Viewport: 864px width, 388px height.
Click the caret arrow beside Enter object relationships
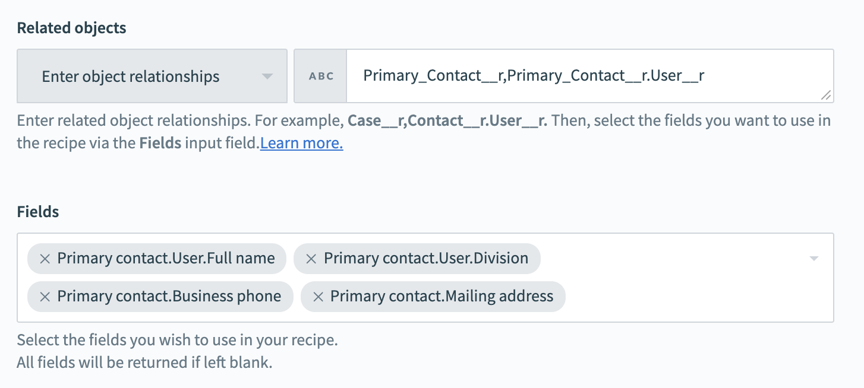tap(267, 77)
